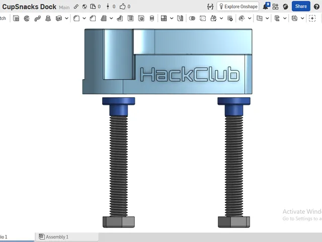Select the Frame tool icon

tap(277, 18)
